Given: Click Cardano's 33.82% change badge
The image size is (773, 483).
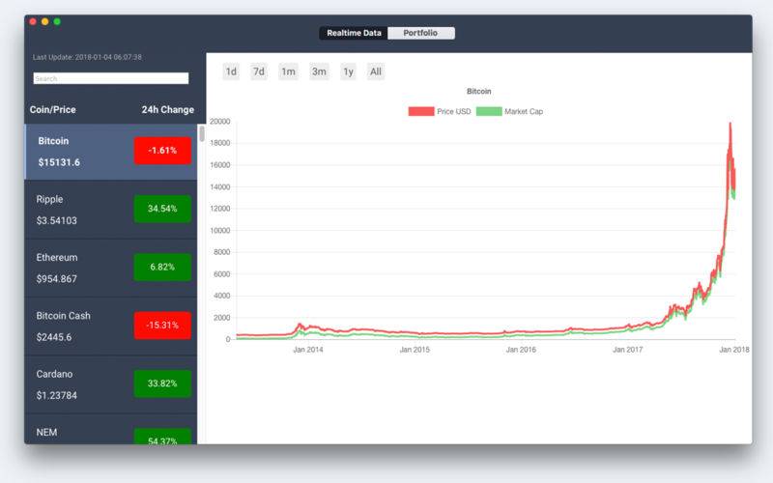Looking at the screenshot, I should [162, 384].
